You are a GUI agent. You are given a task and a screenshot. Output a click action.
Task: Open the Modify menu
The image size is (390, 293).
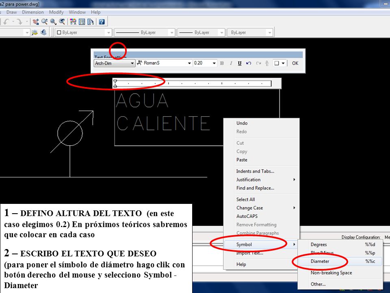click(56, 12)
